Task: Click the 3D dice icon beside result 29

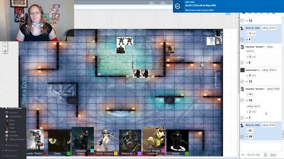Action: pyautogui.click(x=242, y=136)
